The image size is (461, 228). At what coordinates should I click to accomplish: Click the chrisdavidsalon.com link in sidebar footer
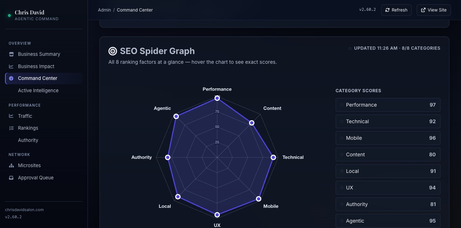(24, 210)
